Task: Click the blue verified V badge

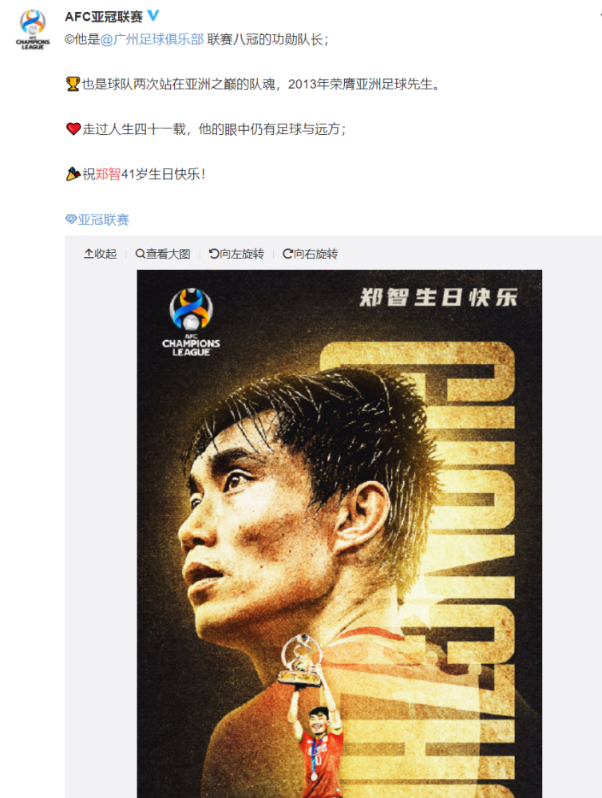Action: click(x=152, y=16)
